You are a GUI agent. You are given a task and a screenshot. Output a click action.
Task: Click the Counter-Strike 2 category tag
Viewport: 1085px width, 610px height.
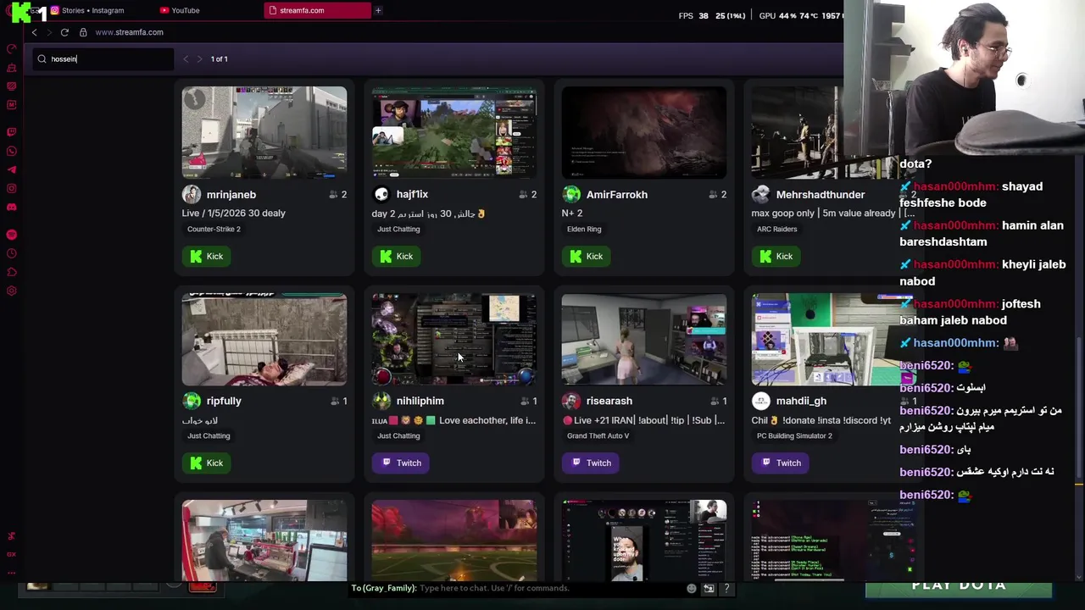click(214, 229)
